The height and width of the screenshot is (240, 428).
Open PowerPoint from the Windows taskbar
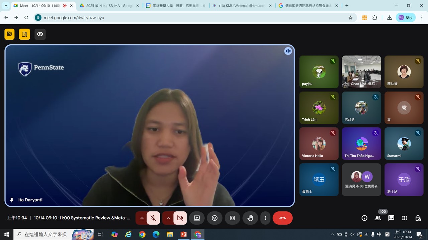tap(183, 234)
